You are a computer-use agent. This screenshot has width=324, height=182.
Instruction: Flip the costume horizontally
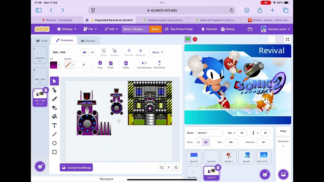coord(144,65)
